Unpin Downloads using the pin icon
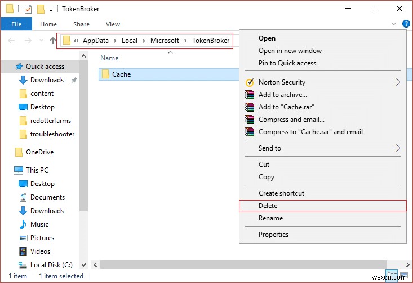This screenshot has height=283, width=413. point(74,80)
